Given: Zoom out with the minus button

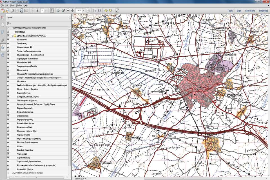Looking at the screenshot, I should 68,11.
